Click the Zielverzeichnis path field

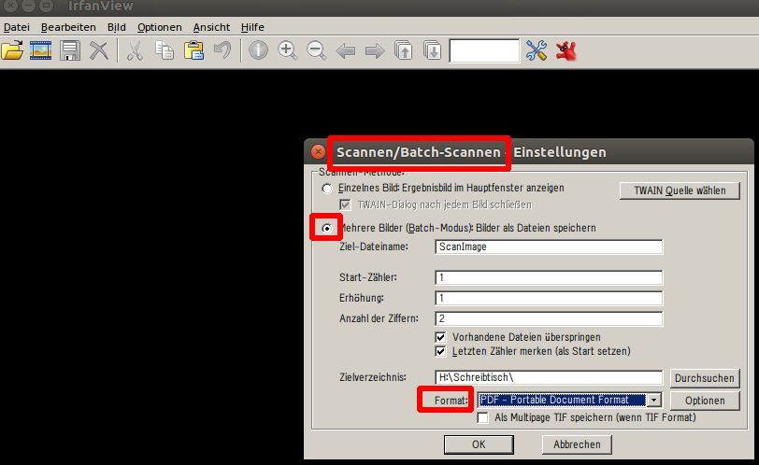coord(549,377)
